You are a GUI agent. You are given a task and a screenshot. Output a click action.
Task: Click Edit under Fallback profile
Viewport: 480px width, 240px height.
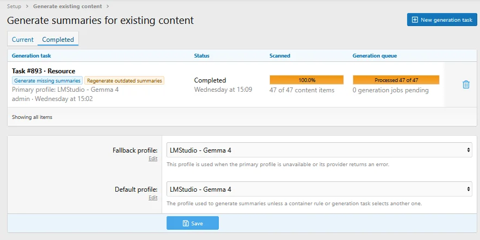153,159
